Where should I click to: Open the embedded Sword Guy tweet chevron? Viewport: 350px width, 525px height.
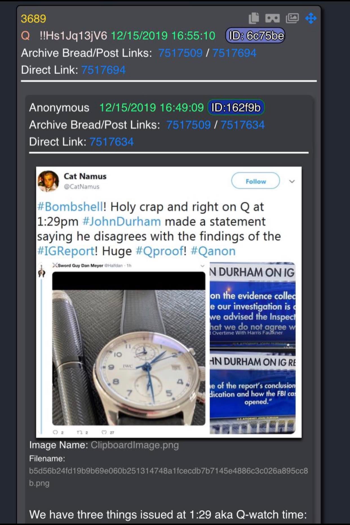[202, 266]
